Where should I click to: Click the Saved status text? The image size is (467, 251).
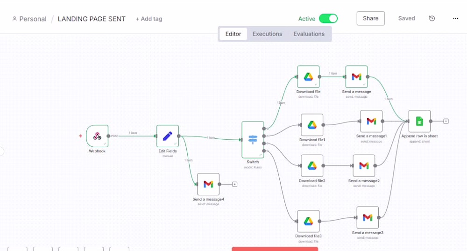click(407, 19)
